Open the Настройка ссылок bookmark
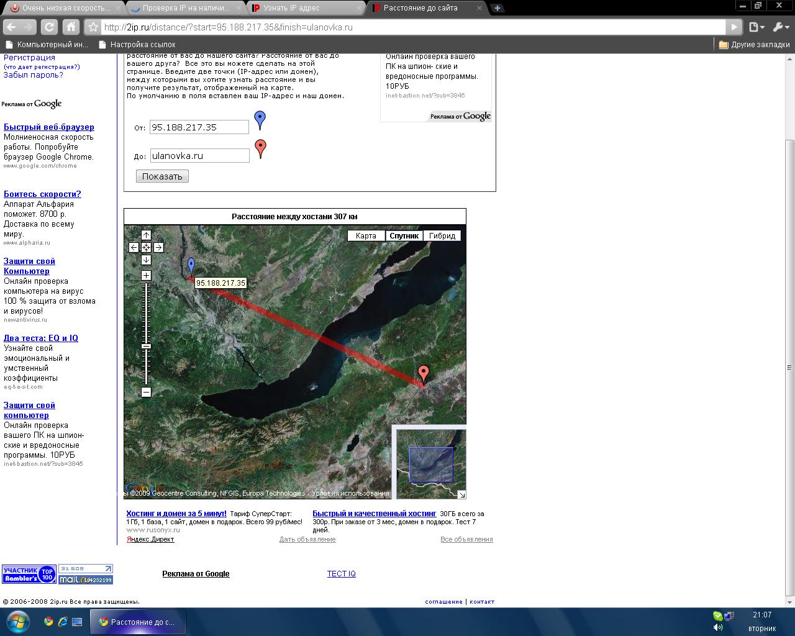 (x=137, y=45)
